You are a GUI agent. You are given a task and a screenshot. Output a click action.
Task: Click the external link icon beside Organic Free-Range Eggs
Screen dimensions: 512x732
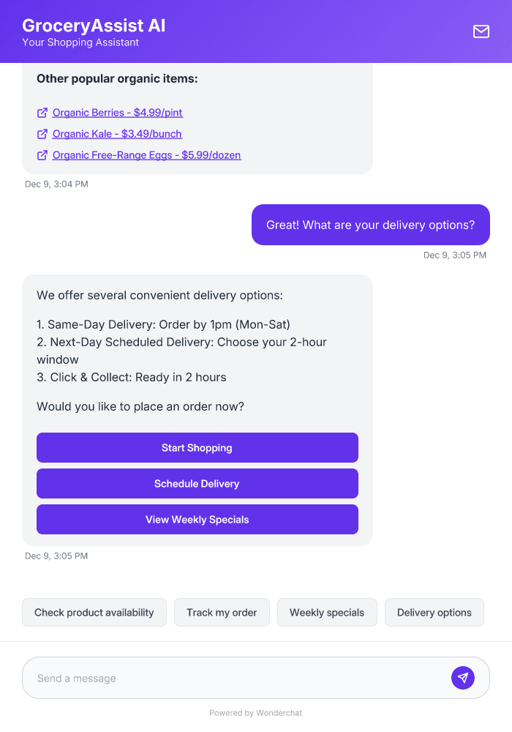point(42,155)
